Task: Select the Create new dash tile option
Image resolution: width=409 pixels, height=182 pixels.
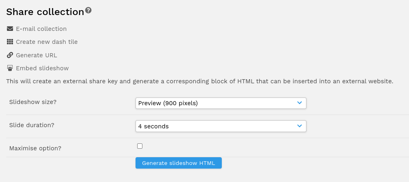Action: point(47,42)
